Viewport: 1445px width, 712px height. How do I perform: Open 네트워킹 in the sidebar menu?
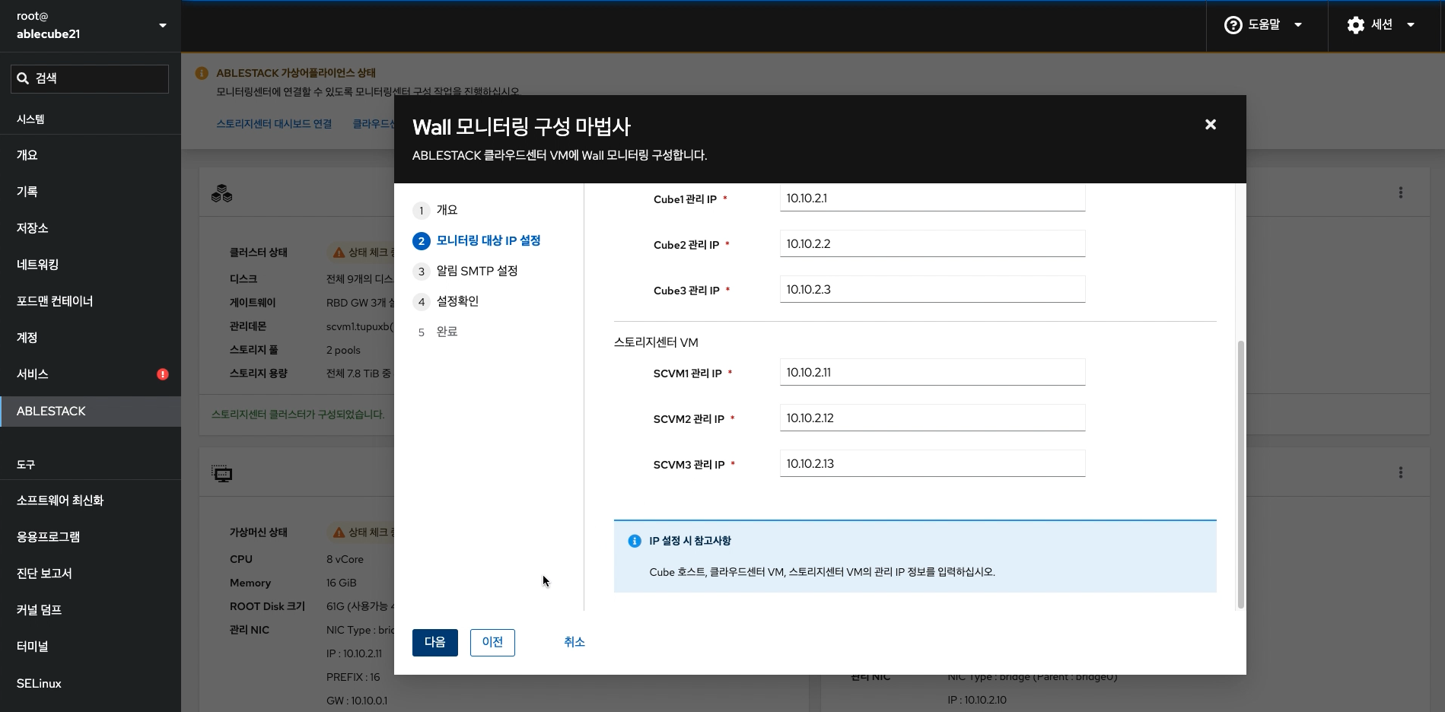(38, 265)
